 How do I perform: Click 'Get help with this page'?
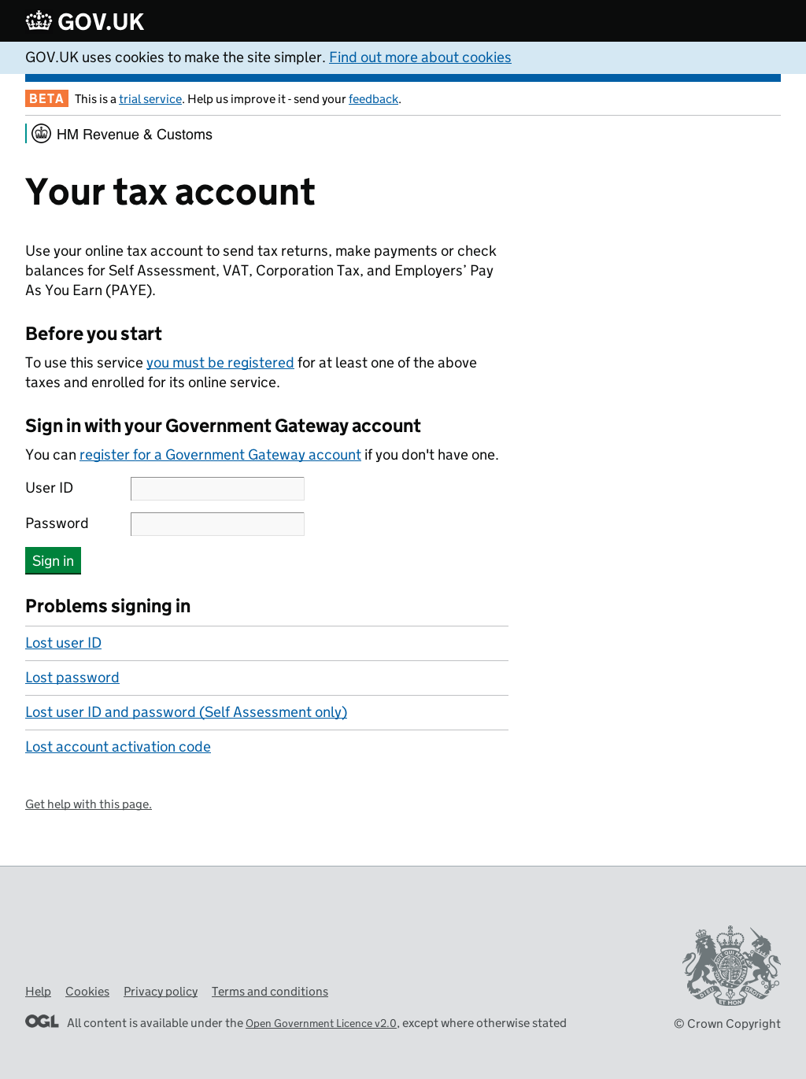coord(88,804)
